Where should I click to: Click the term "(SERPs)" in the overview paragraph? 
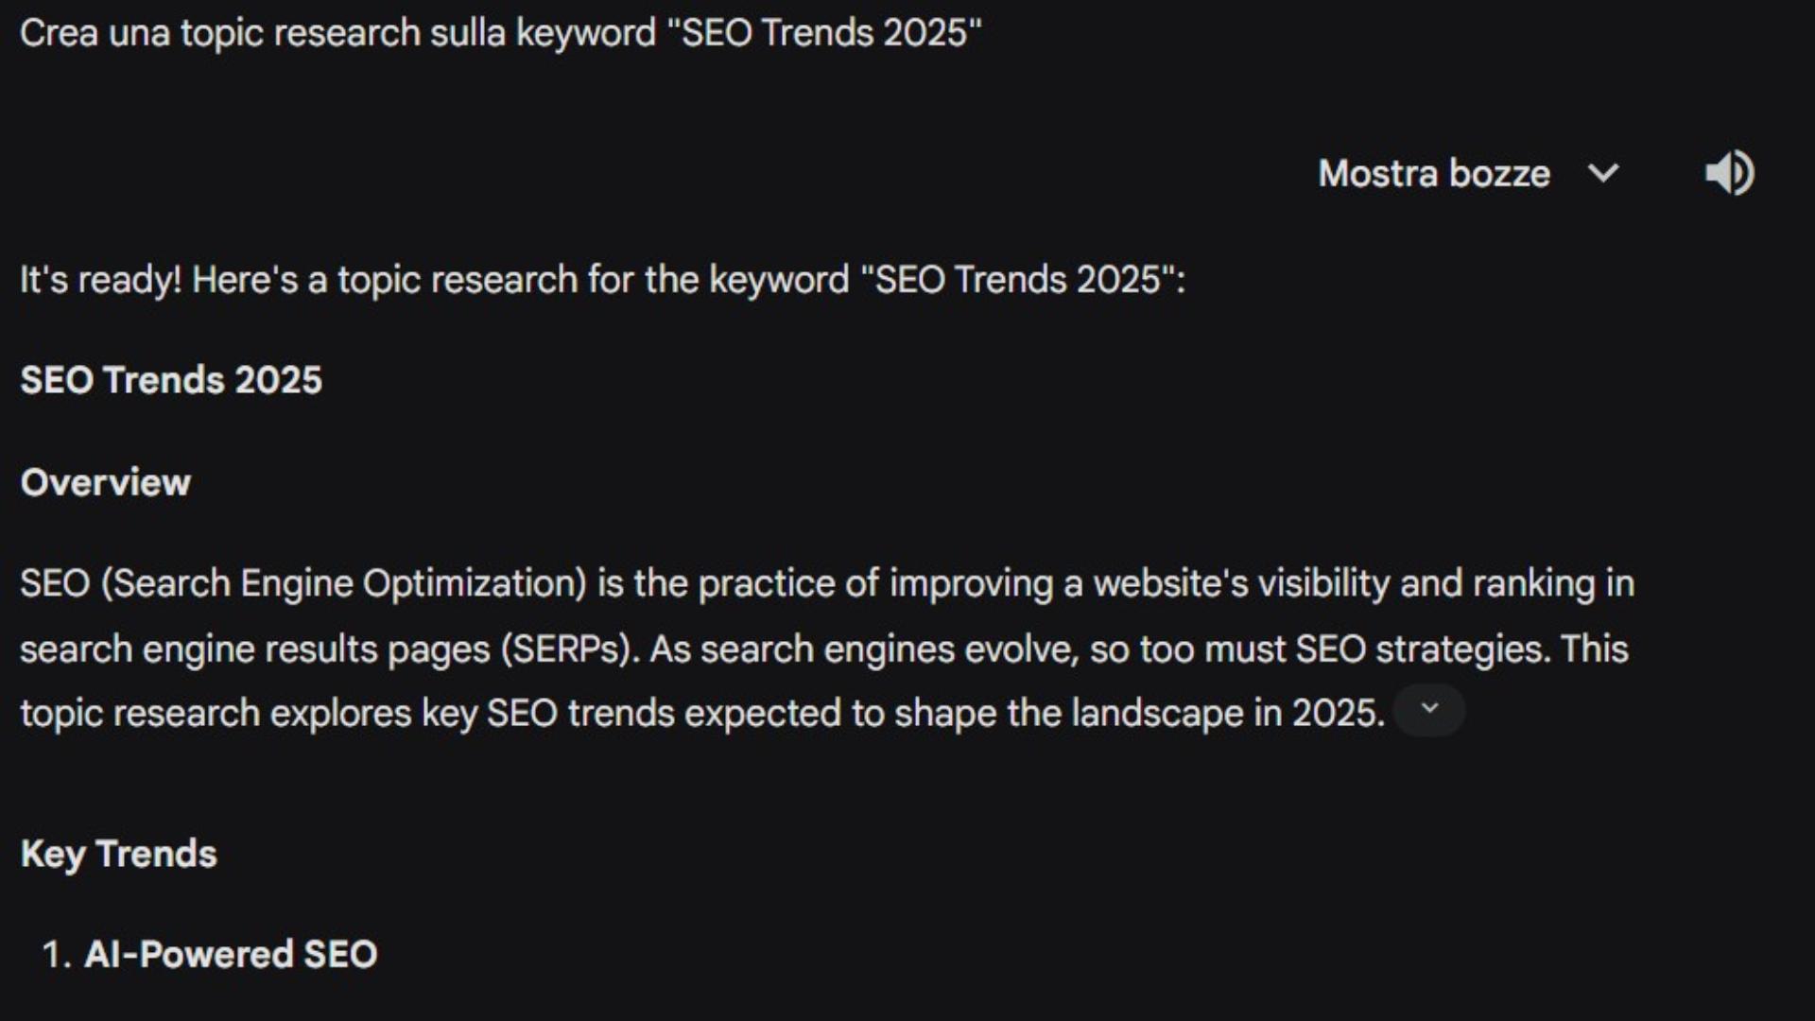pos(567,649)
